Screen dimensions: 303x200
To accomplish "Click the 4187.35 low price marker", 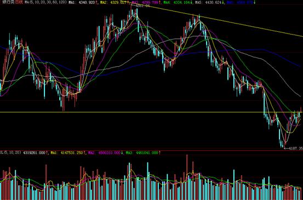I will point(295,148).
